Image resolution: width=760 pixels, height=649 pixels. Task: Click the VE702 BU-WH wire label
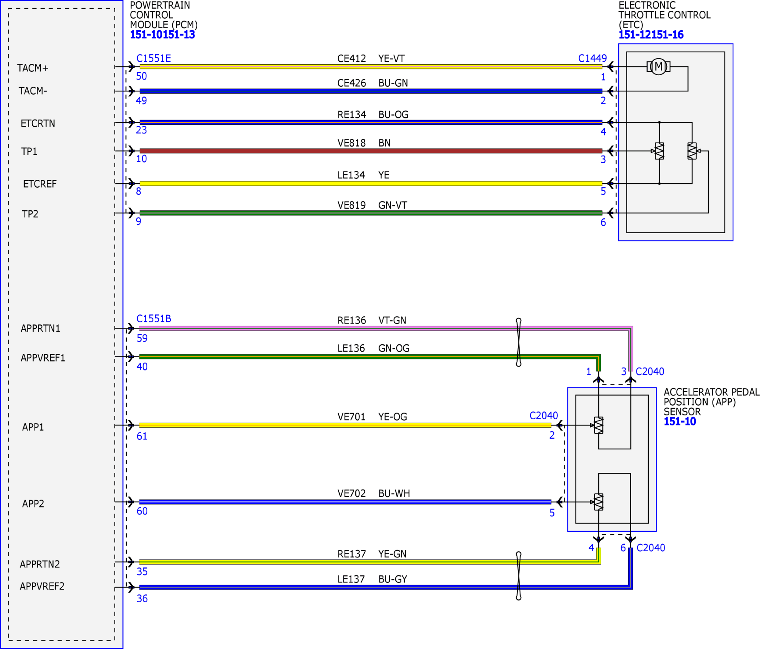click(x=373, y=494)
